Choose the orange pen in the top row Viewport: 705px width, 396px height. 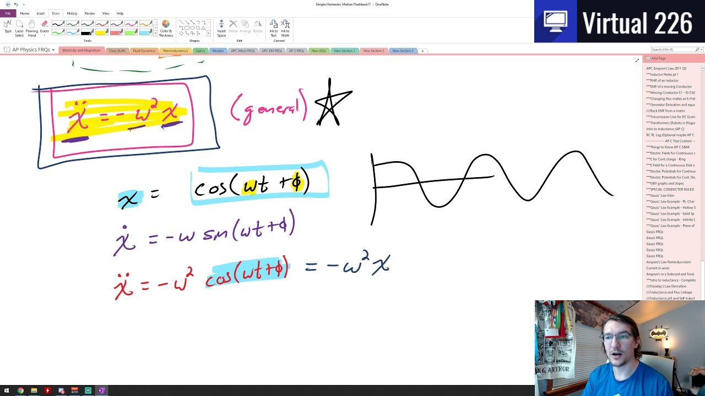[145, 24]
